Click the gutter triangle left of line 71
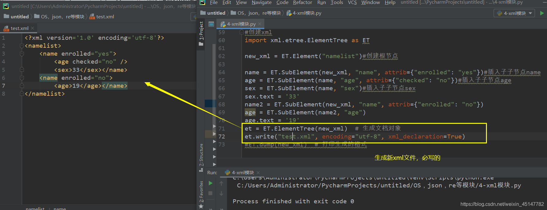 (214, 126)
